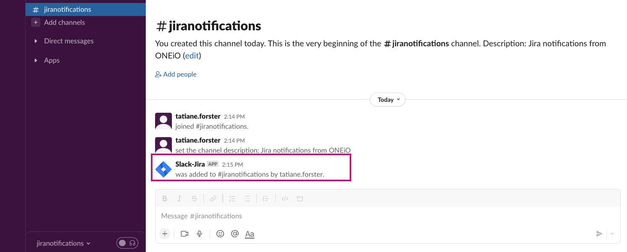Click tatiane.forster name in joined message
627x252 pixels.
pyautogui.click(x=198, y=116)
